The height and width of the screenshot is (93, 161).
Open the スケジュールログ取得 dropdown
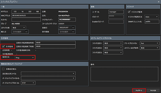[x=149, y=48]
